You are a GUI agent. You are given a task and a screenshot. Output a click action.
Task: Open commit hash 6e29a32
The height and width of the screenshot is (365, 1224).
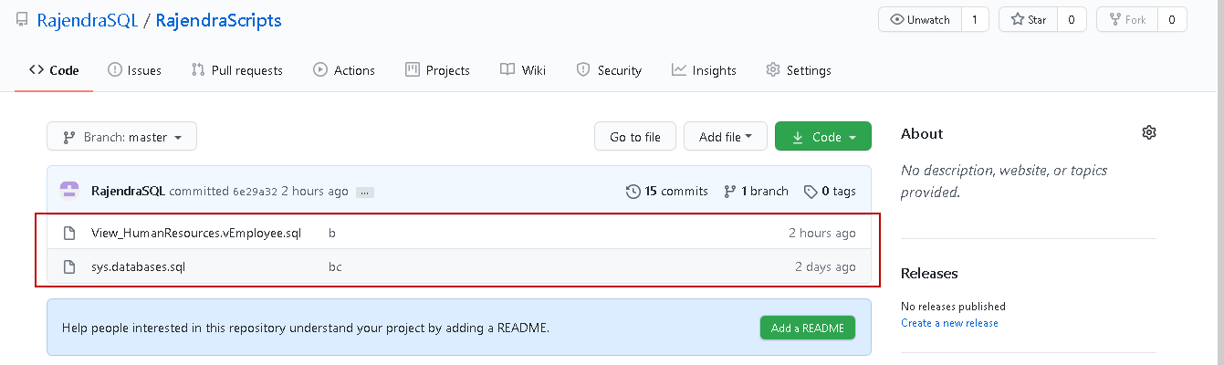point(255,192)
